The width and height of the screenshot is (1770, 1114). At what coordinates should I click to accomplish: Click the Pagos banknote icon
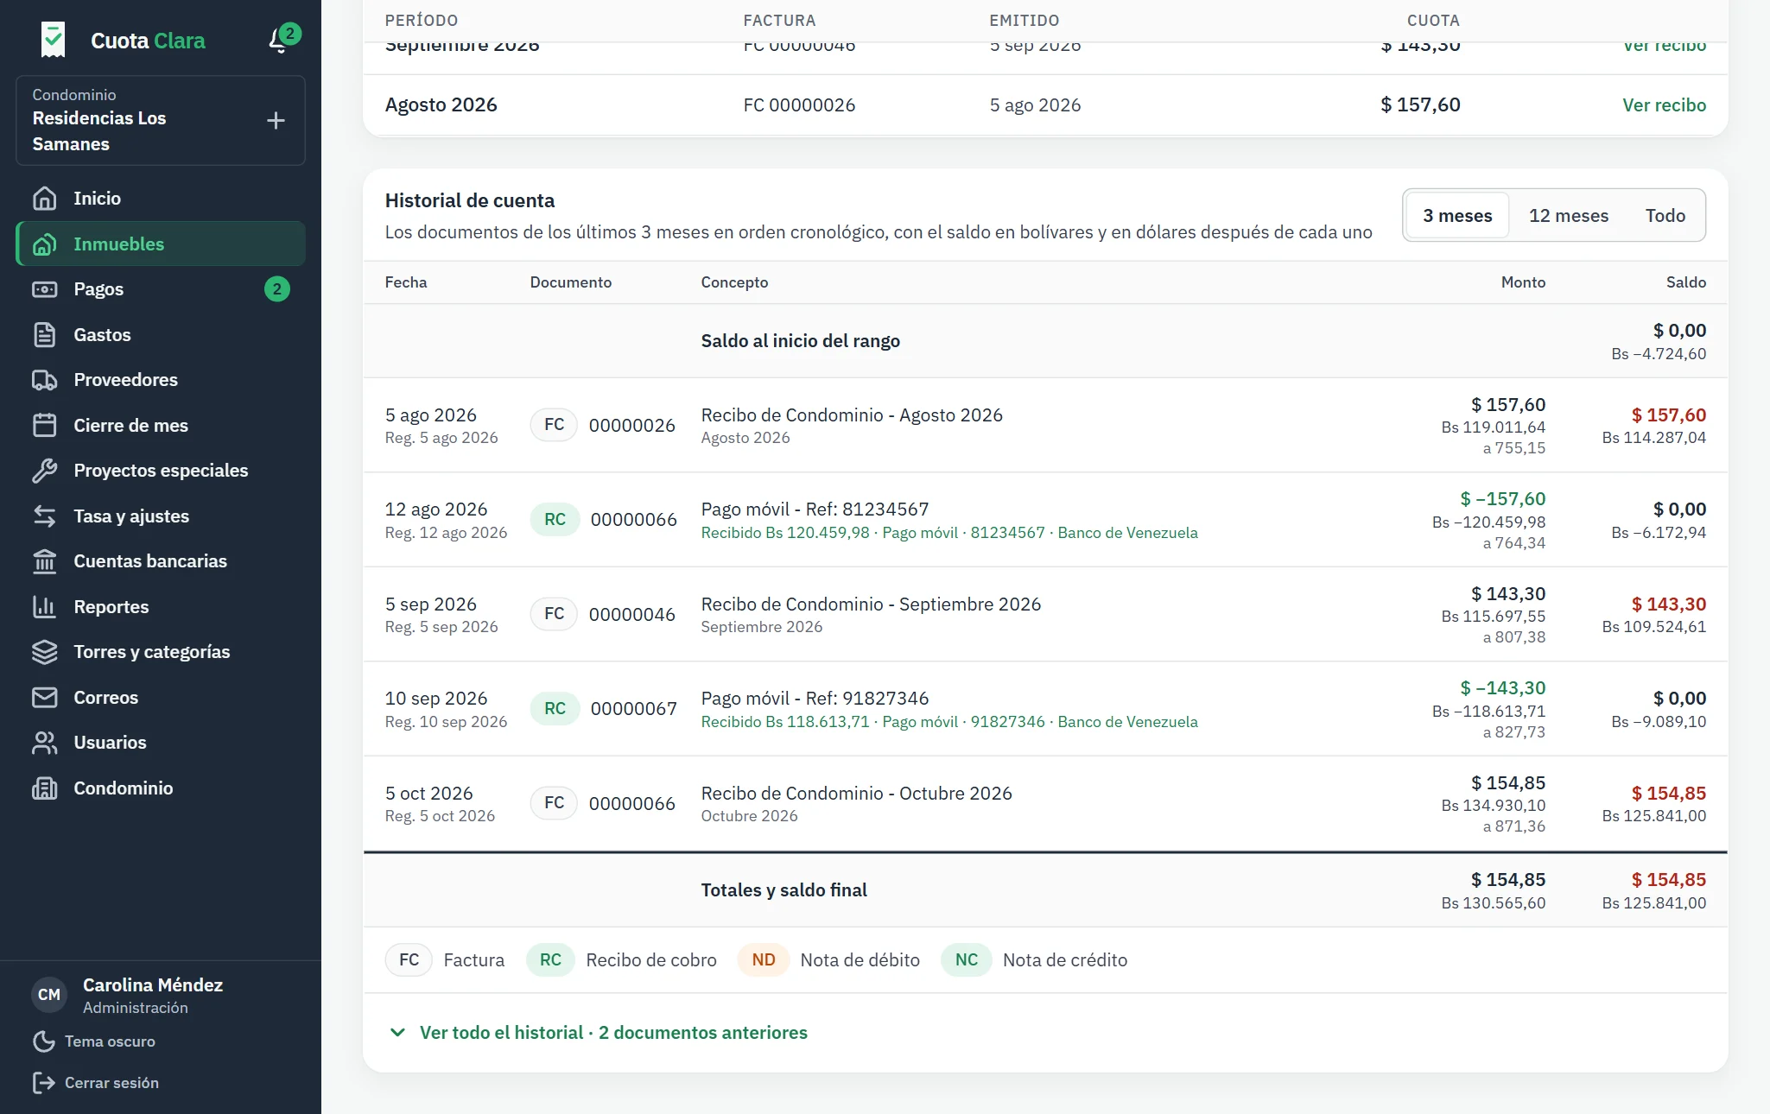coord(45,289)
